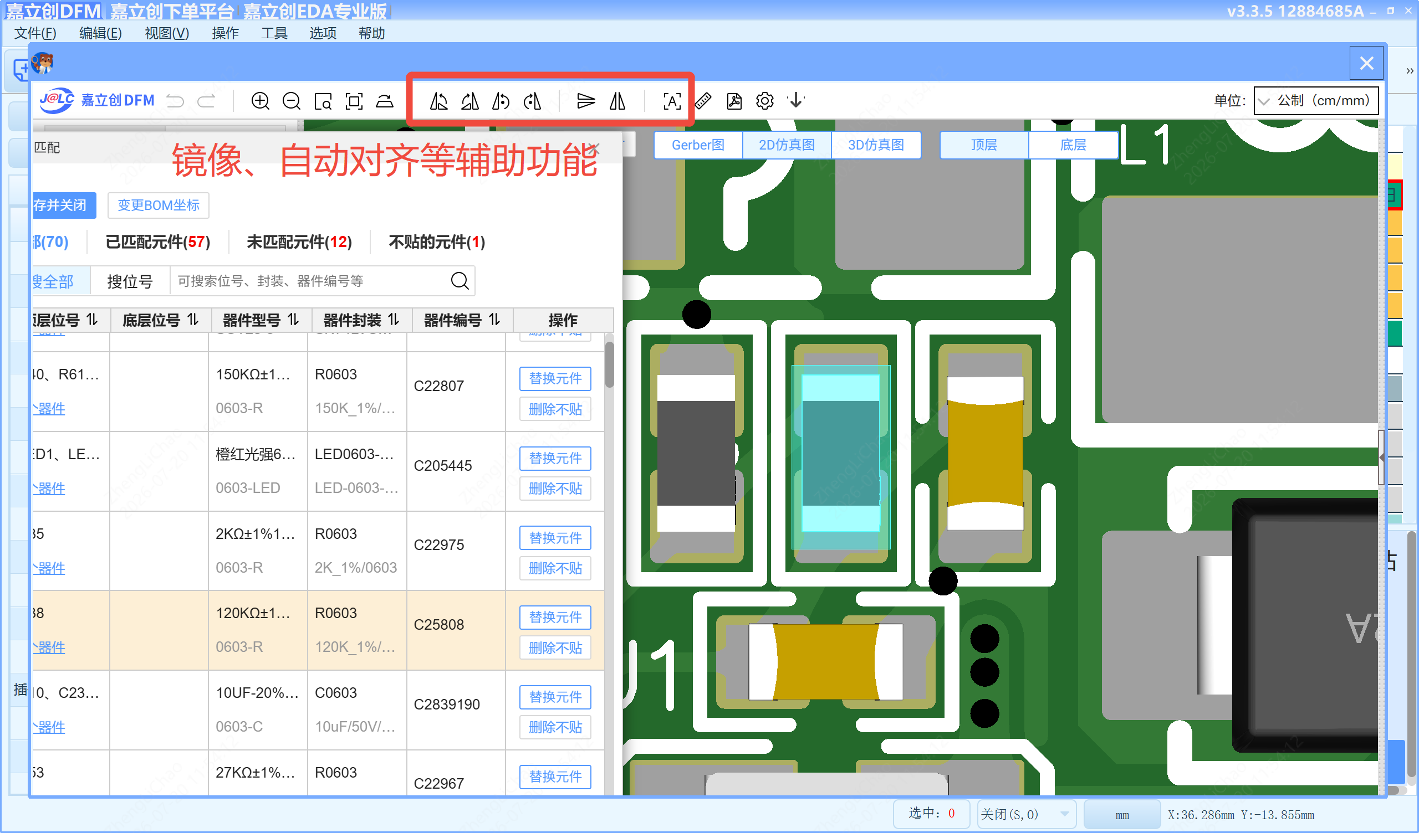Click the mm unit button in status bar
The width and height of the screenshot is (1419, 833).
pos(1122,814)
